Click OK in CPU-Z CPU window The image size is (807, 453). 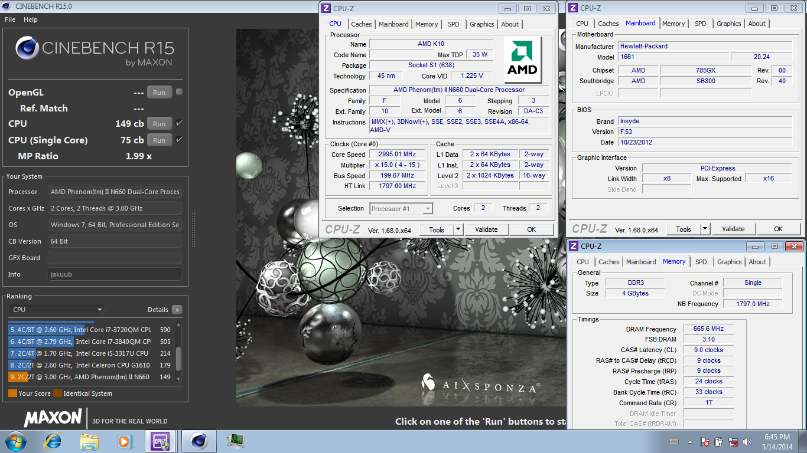pos(531,229)
